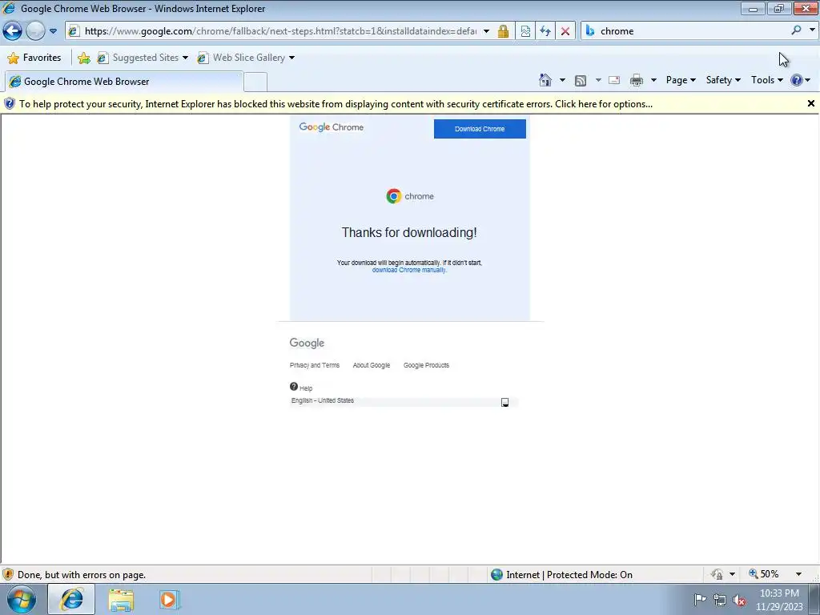Click the grey Google footer logo
The image size is (820, 615).
(x=307, y=343)
